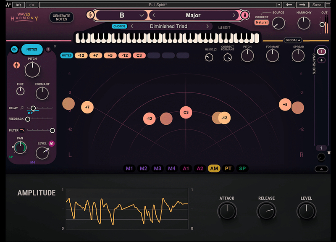The width and height of the screenshot is (336, 242).
Task: Click the Waves logo icon in top bar
Action: pos(8,5)
